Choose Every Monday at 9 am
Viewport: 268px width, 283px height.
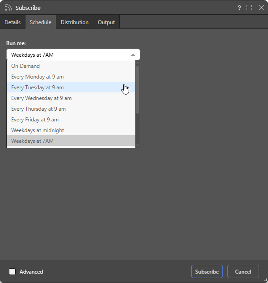[71, 77]
